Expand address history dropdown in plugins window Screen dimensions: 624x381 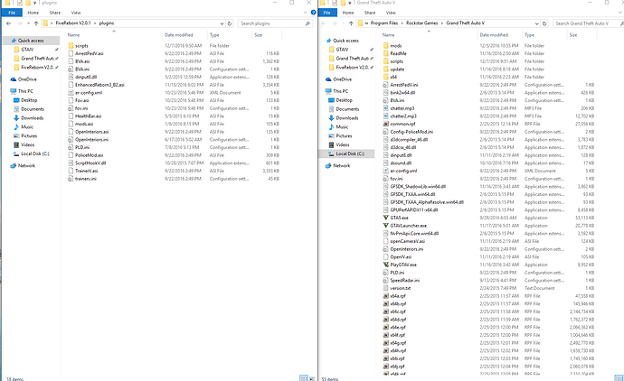click(222, 23)
